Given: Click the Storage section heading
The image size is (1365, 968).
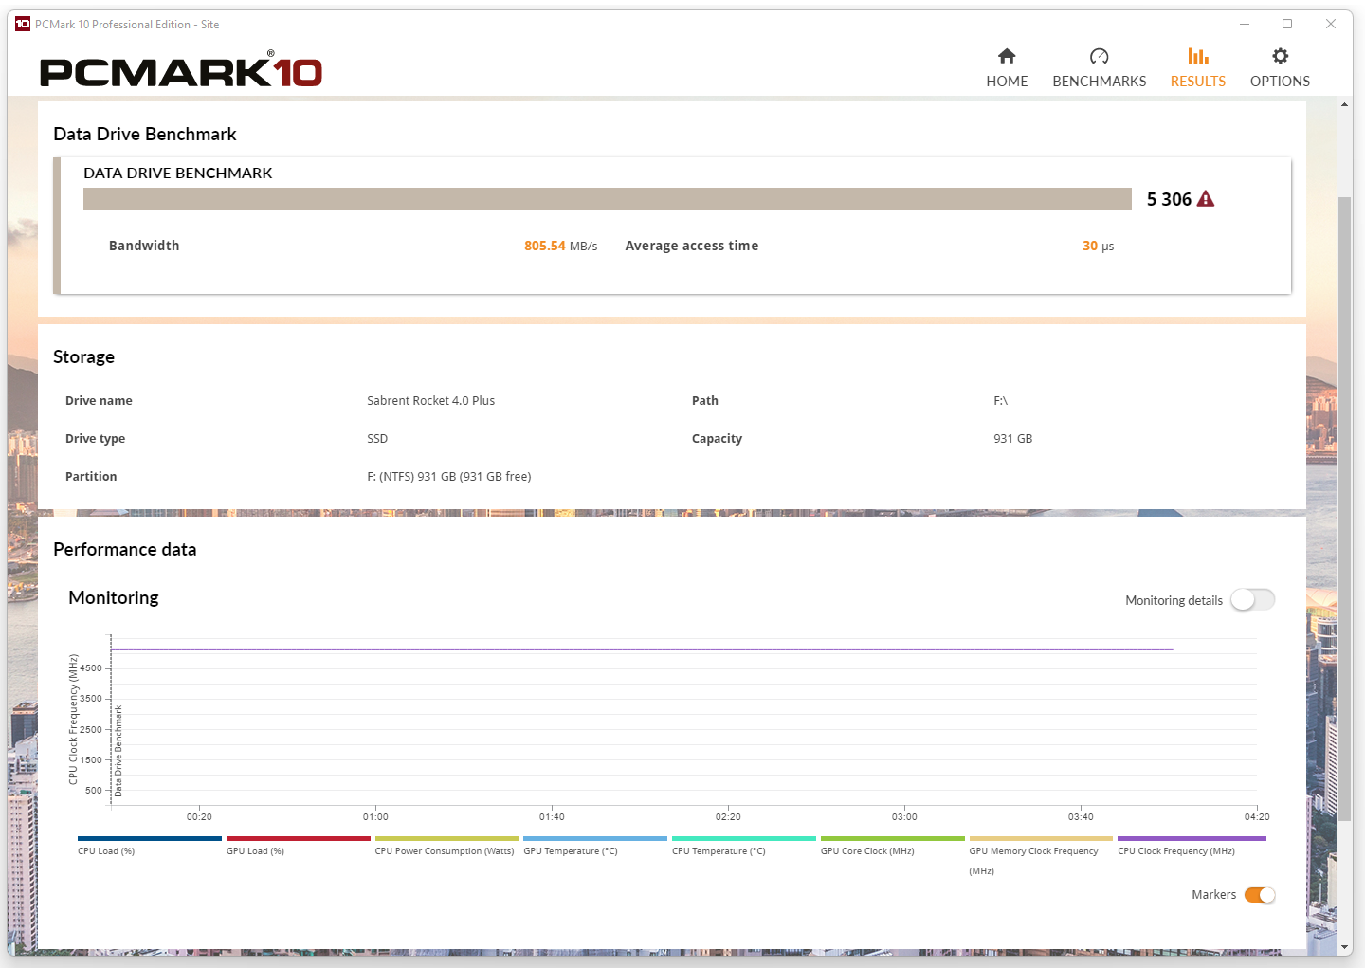Looking at the screenshot, I should (83, 357).
